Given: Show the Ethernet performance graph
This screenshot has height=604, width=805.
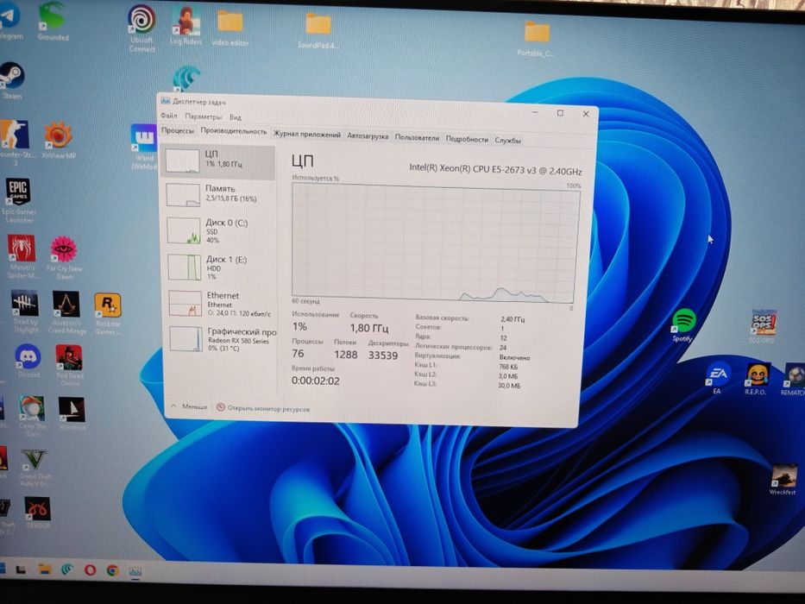Looking at the screenshot, I should coord(220,304).
